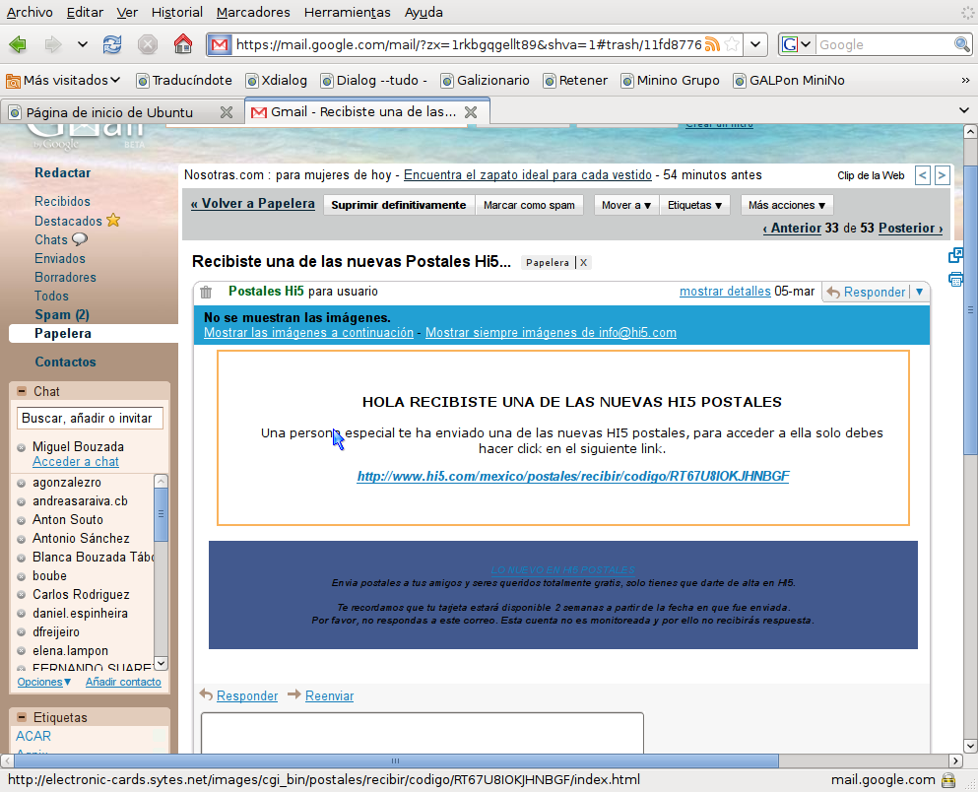978x792 pixels.
Task: Collapse the Etiquetas panel with minus icon
Action: click(x=22, y=717)
